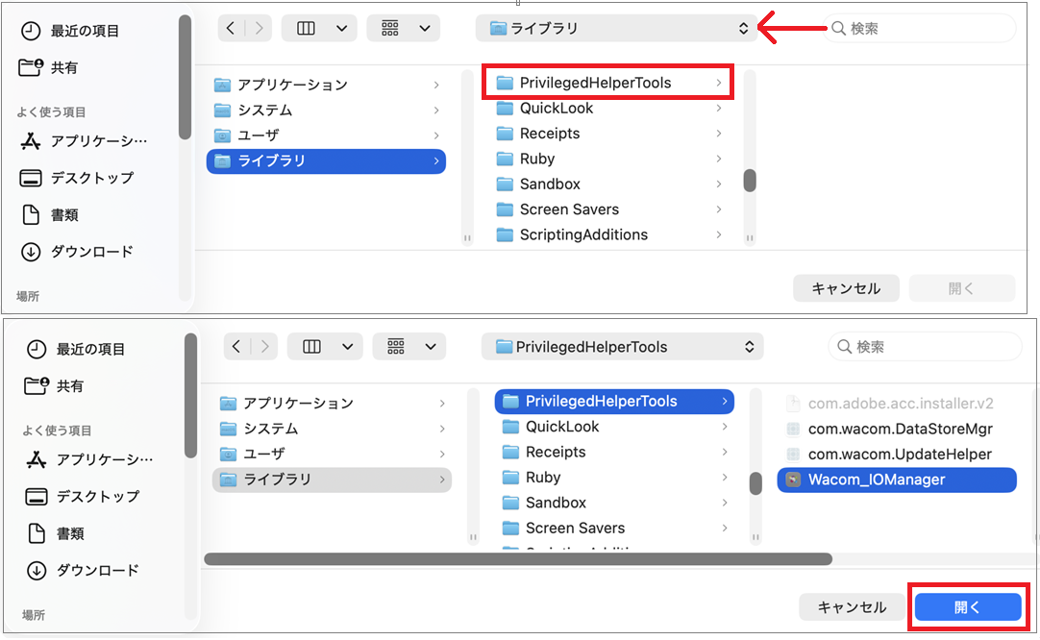Screen dimensions: 1040x640
Task: Select the ユーザ folder in the lower dialog
Action: (x=333, y=454)
